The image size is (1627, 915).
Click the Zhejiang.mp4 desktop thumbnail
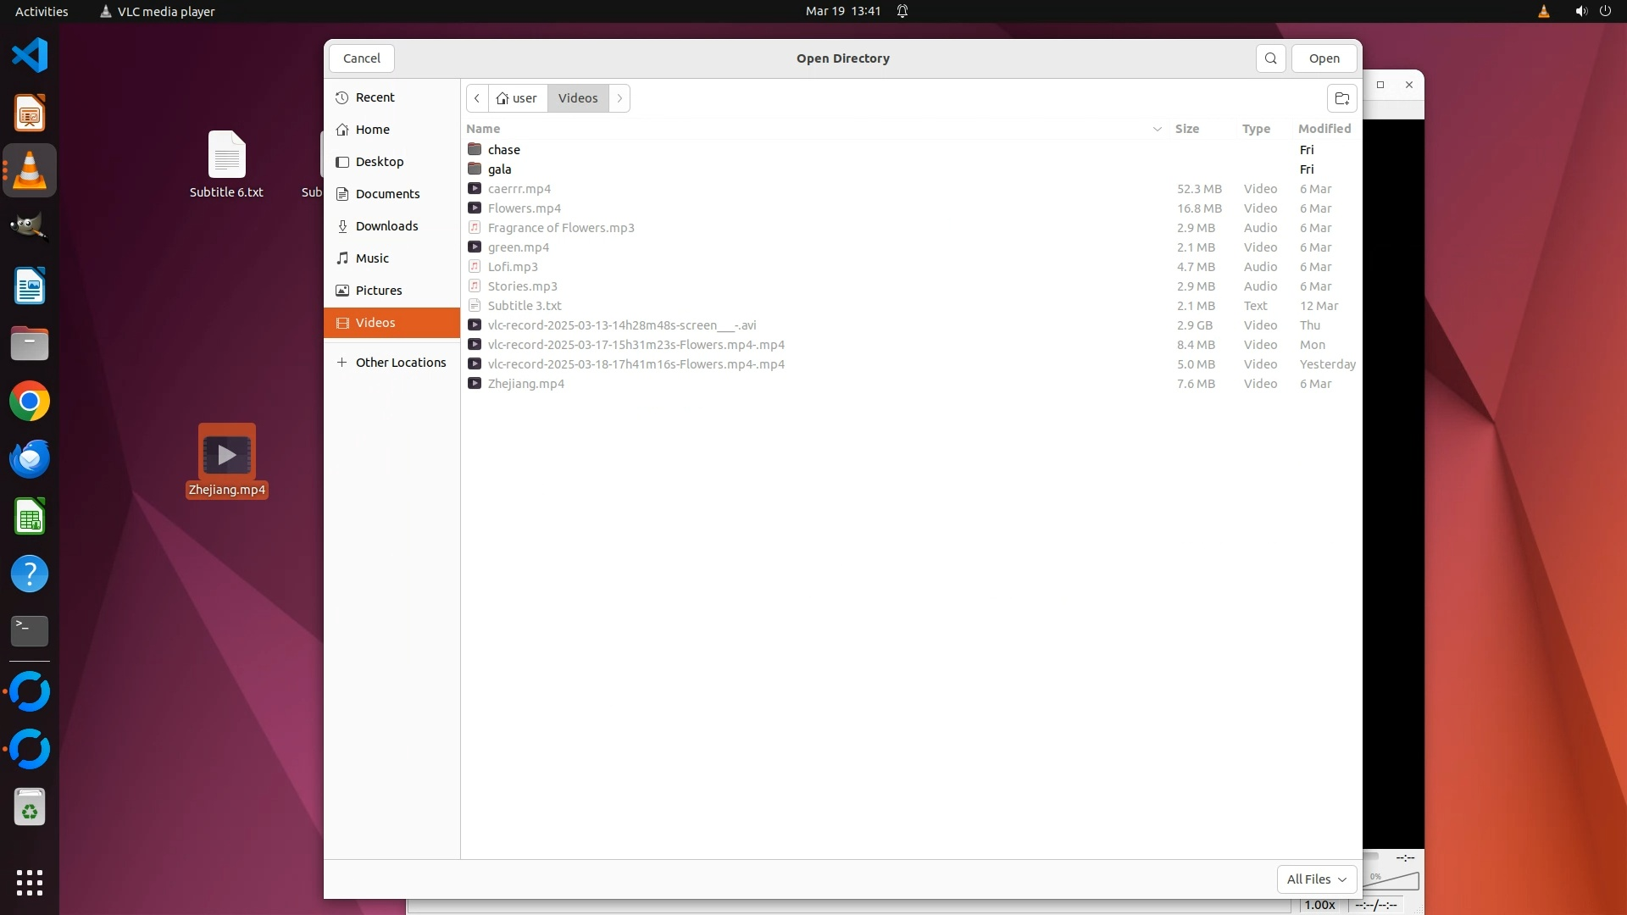click(x=226, y=455)
